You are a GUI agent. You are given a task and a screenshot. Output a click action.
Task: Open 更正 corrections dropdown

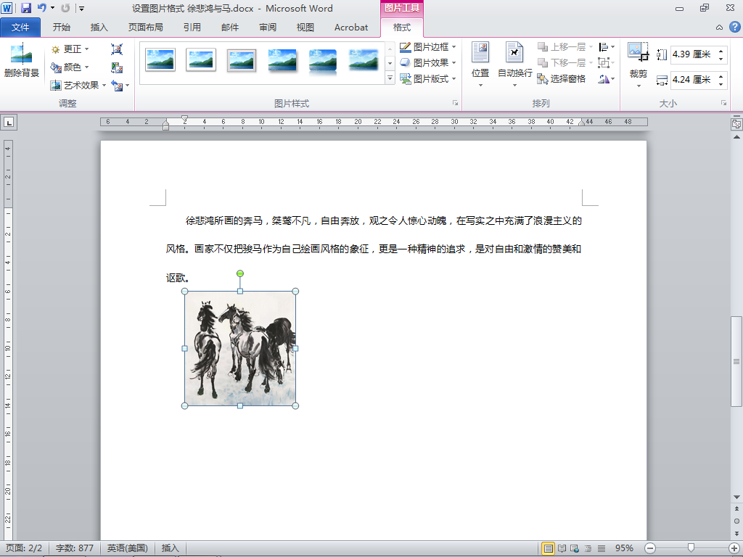pos(70,49)
